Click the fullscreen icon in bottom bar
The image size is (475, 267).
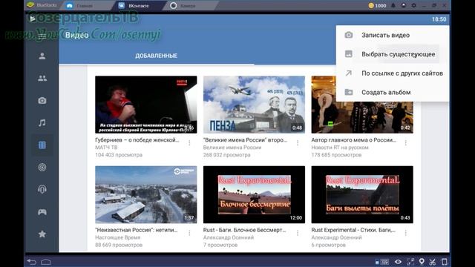(410, 262)
